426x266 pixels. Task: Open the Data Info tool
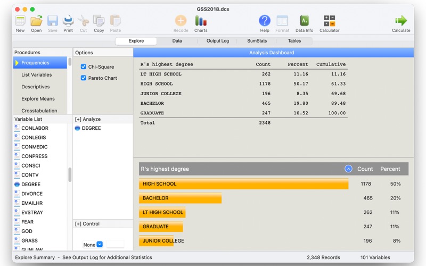(x=304, y=21)
